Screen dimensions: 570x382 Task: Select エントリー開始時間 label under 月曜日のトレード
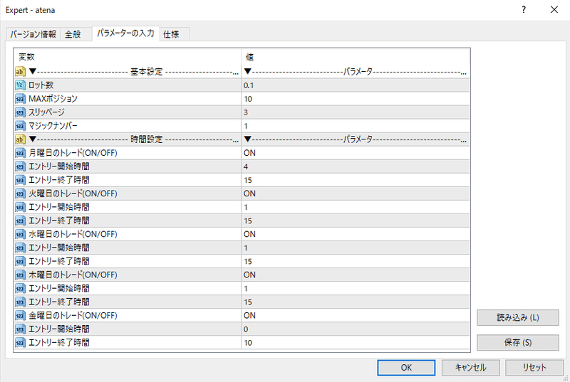[x=59, y=166]
